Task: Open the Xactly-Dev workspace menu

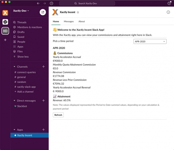Action: click(21, 11)
